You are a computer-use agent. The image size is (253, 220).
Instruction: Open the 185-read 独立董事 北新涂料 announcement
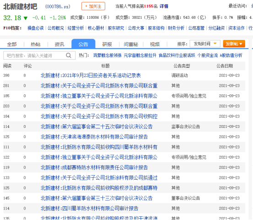99,96
